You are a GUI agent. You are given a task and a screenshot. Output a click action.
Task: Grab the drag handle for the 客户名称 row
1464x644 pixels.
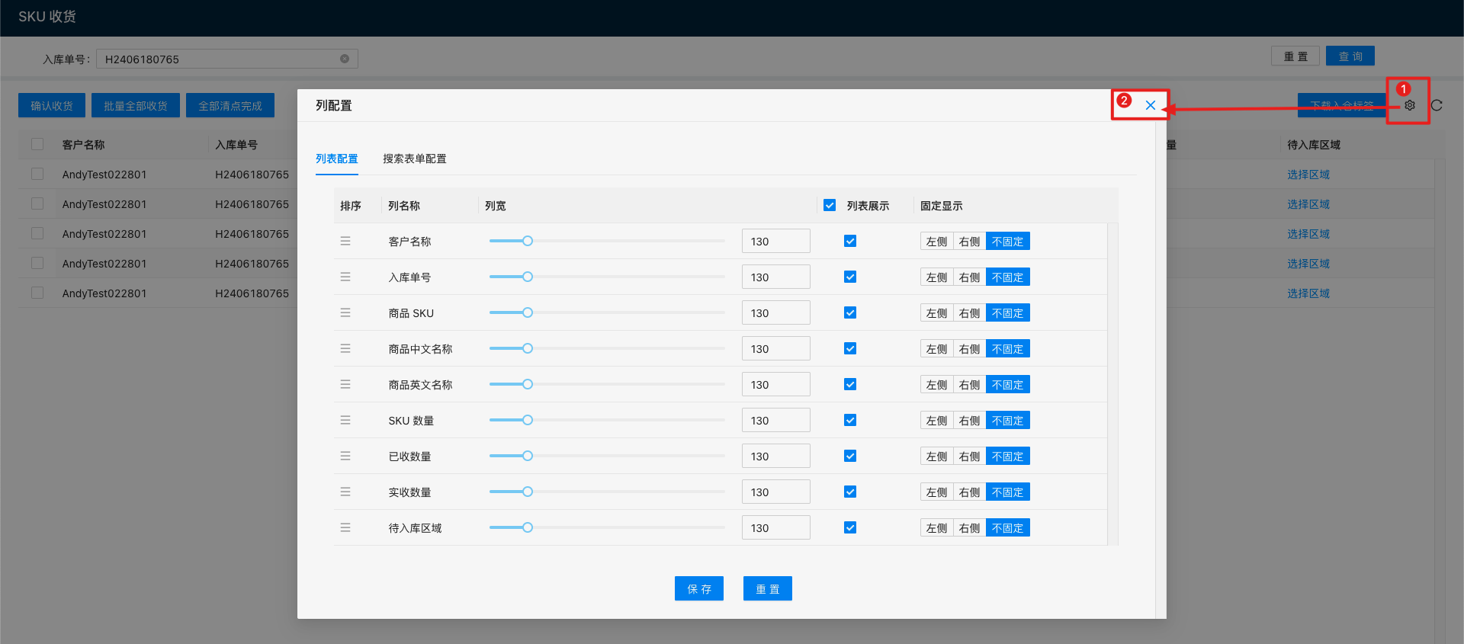[345, 241]
